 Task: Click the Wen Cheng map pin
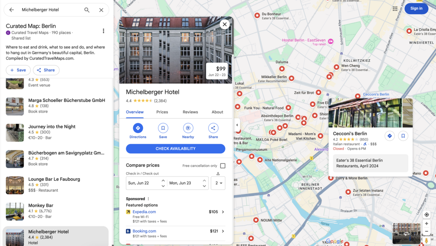pos(337,67)
